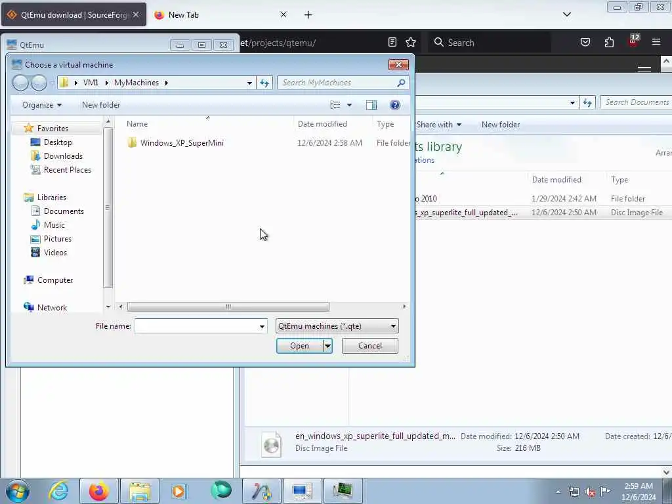672x504 pixels.
Task: Expand the arrow after MyMachines in path
Action: coord(166,83)
